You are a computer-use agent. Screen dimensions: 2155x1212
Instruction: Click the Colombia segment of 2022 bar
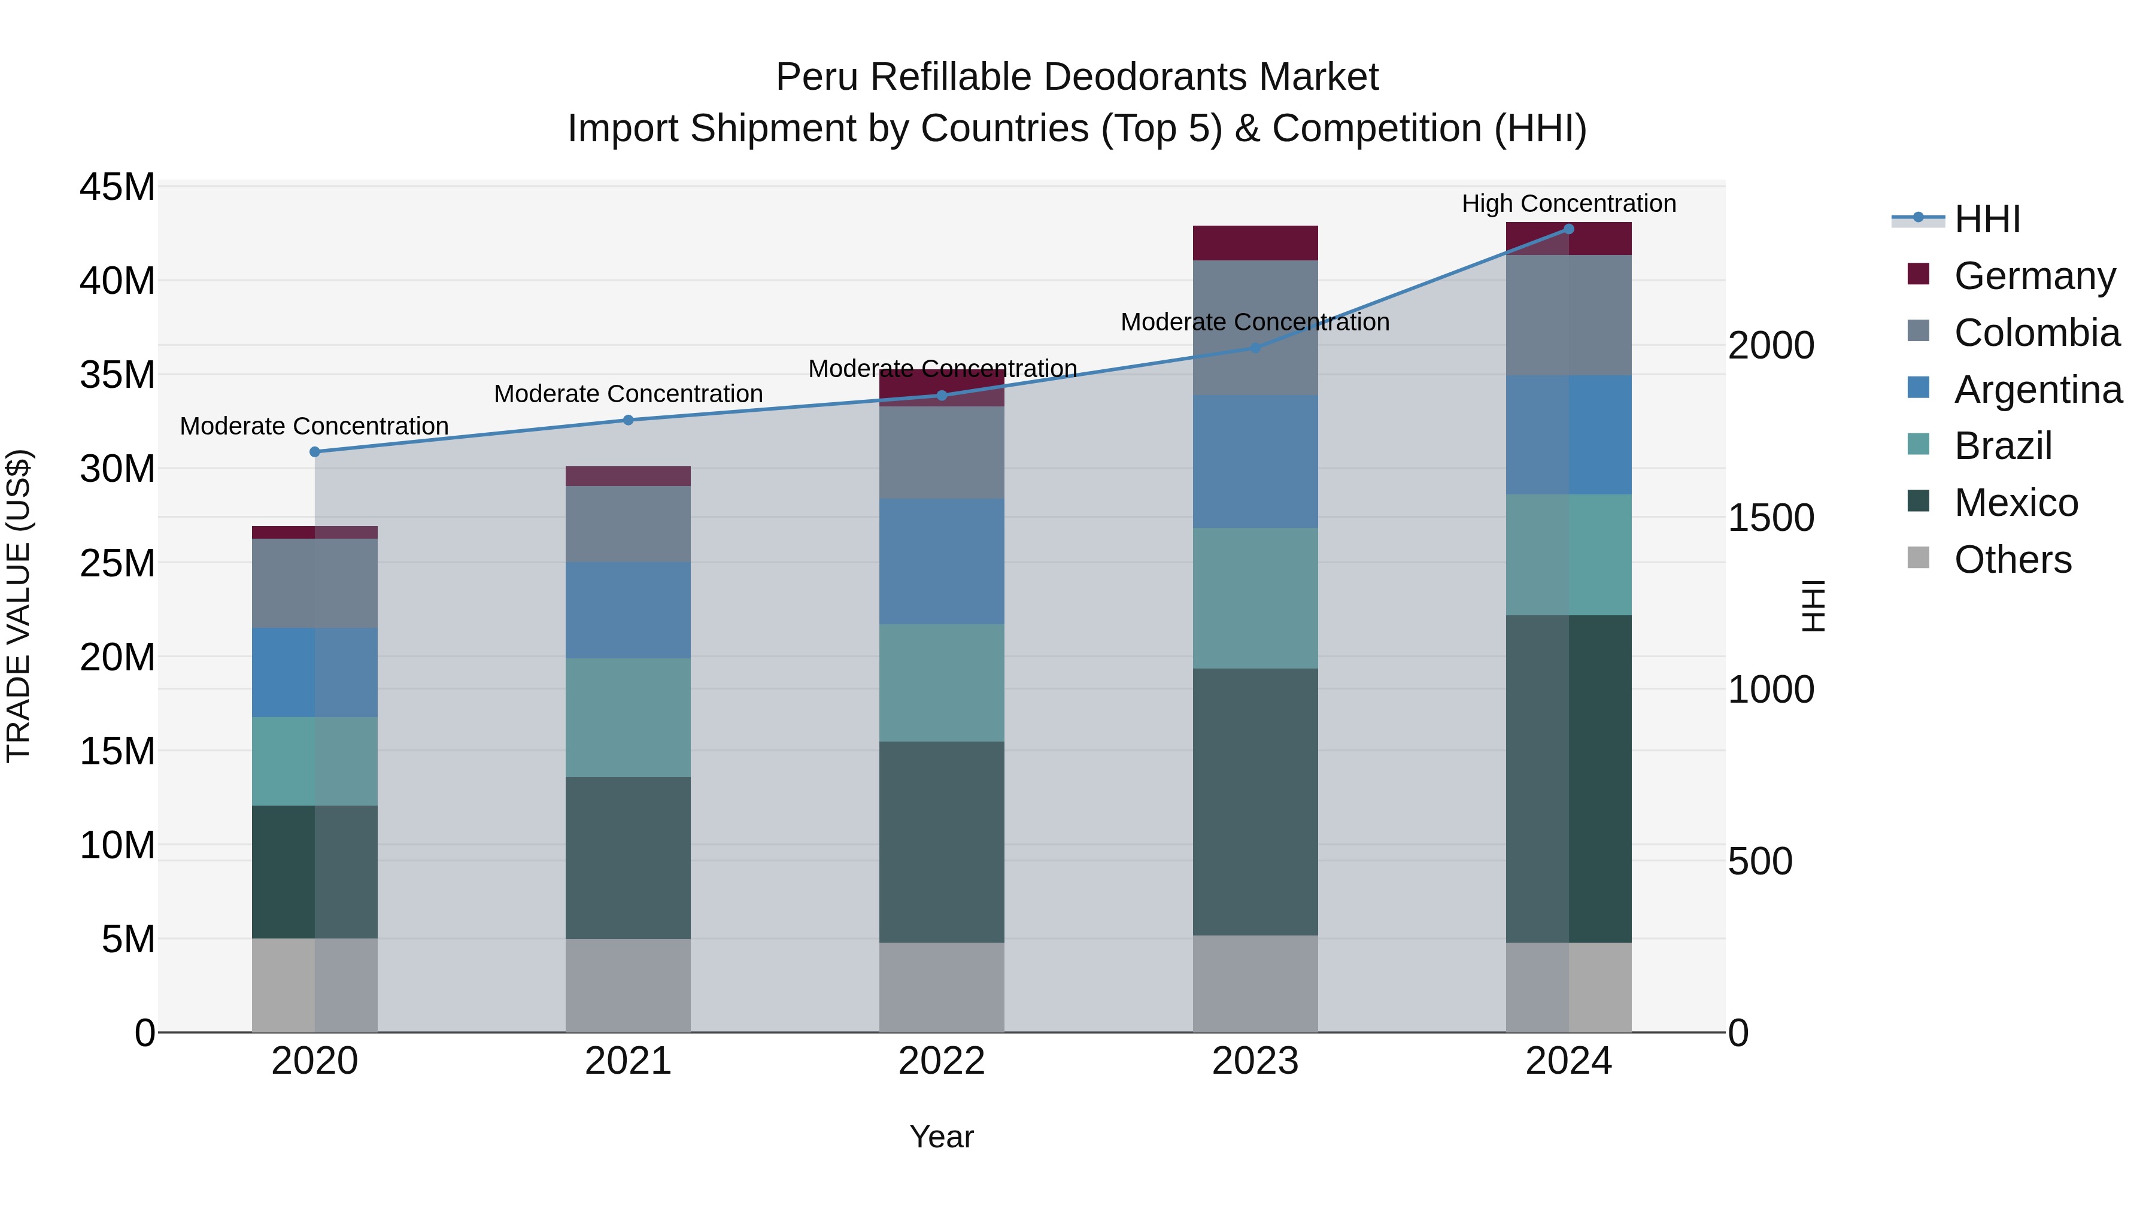(x=942, y=452)
